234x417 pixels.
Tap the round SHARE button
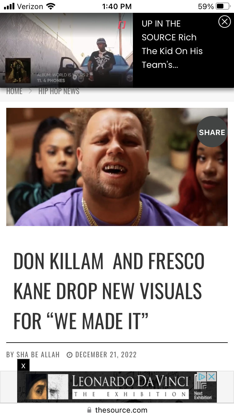(x=212, y=132)
